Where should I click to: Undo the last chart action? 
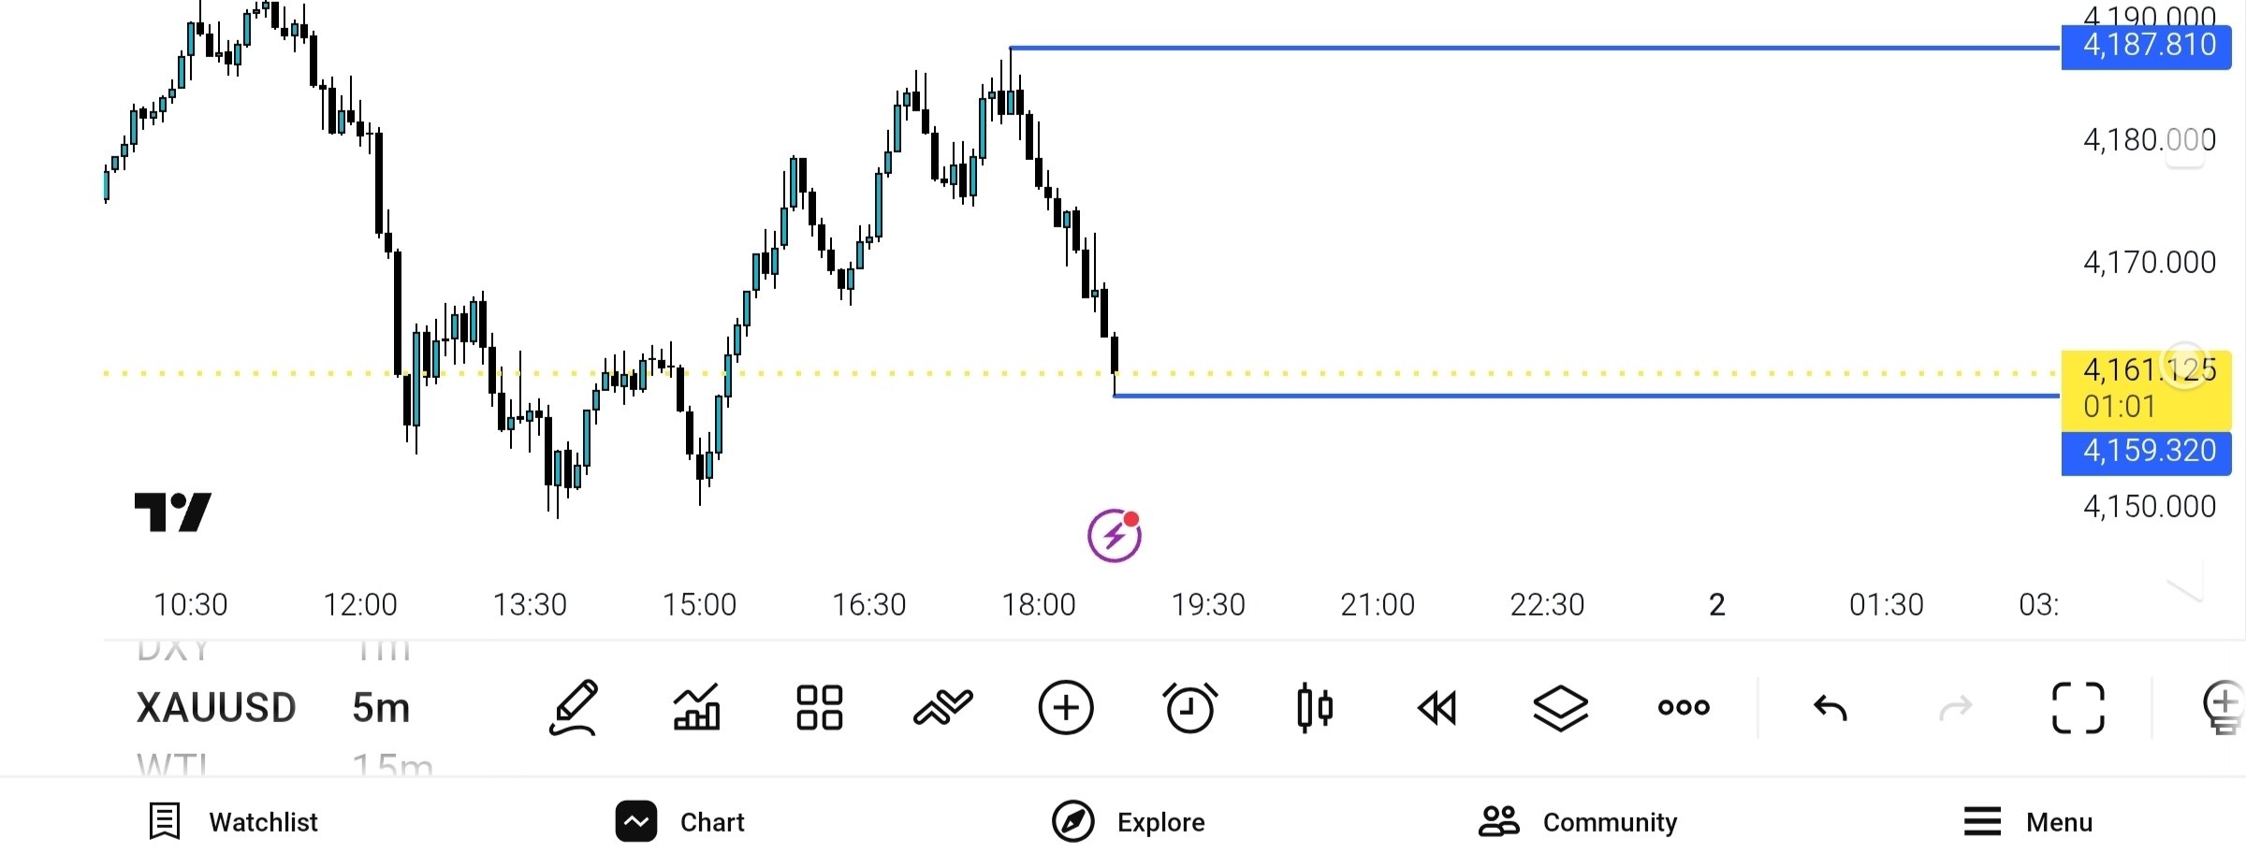click(x=1830, y=708)
